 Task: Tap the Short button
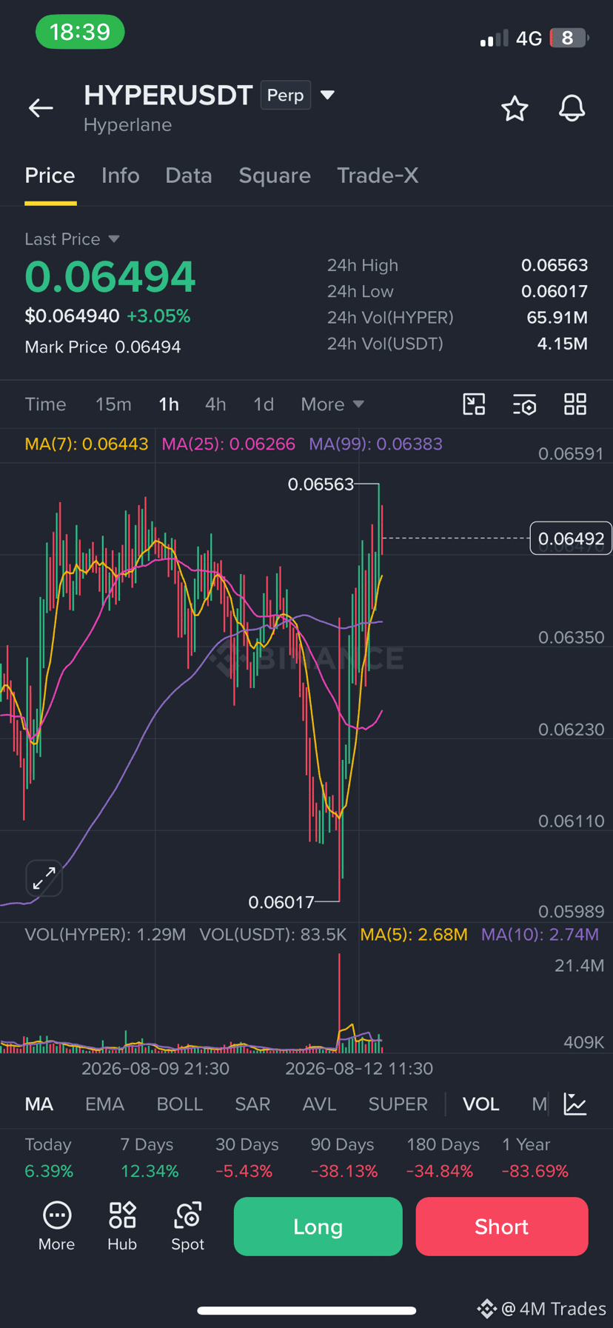point(502,1227)
